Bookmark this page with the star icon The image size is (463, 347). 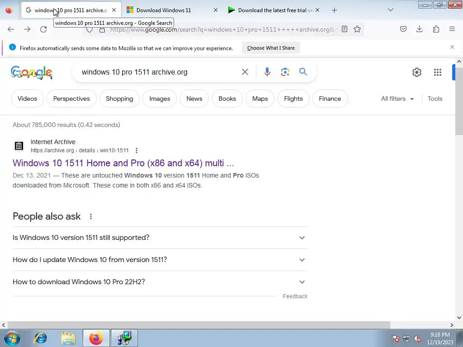(x=357, y=29)
